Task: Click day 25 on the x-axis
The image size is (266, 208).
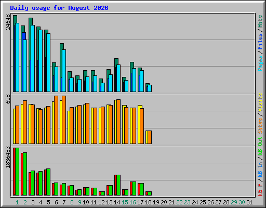Action: pos(203,202)
